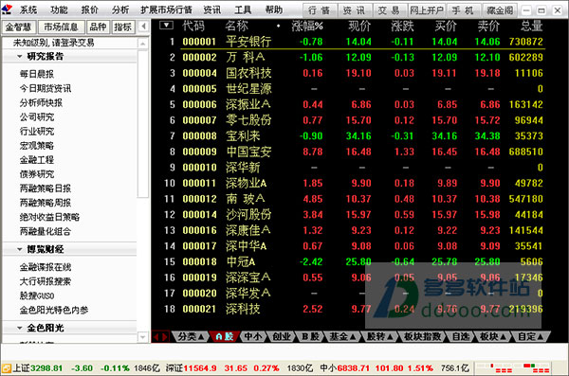
Task: Open 公司研究
Action: (37, 117)
